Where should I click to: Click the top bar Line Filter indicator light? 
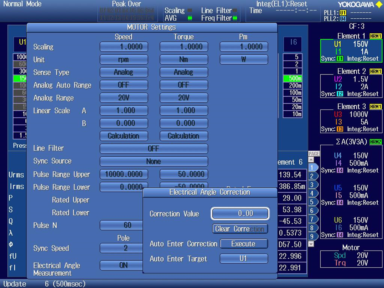click(235, 10)
